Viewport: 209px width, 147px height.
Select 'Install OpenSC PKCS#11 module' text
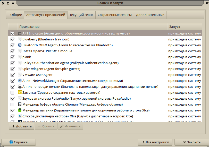(47, 51)
